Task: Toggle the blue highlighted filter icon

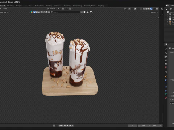Action: pos(34,12)
